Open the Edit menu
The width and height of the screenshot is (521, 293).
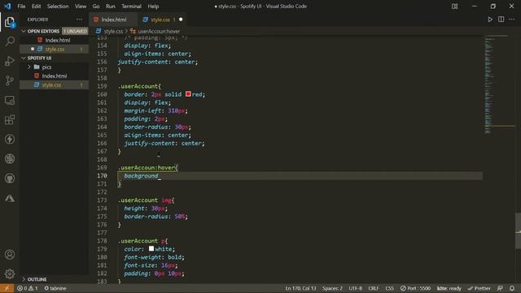(36, 7)
